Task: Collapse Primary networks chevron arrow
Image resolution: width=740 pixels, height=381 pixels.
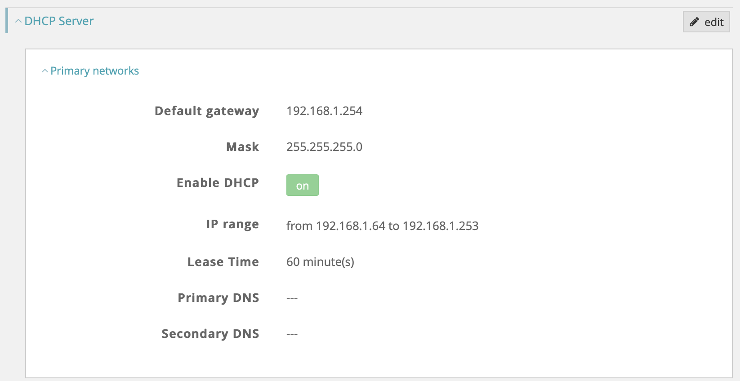Action: point(45,71)
